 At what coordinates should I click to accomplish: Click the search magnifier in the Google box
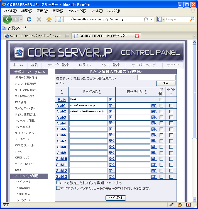192,19
